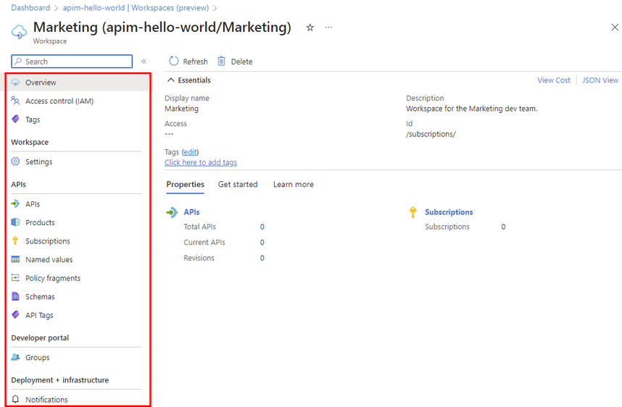
Task: Select Subscriptions key icon in the sidebar
Action: pos(16,241)
